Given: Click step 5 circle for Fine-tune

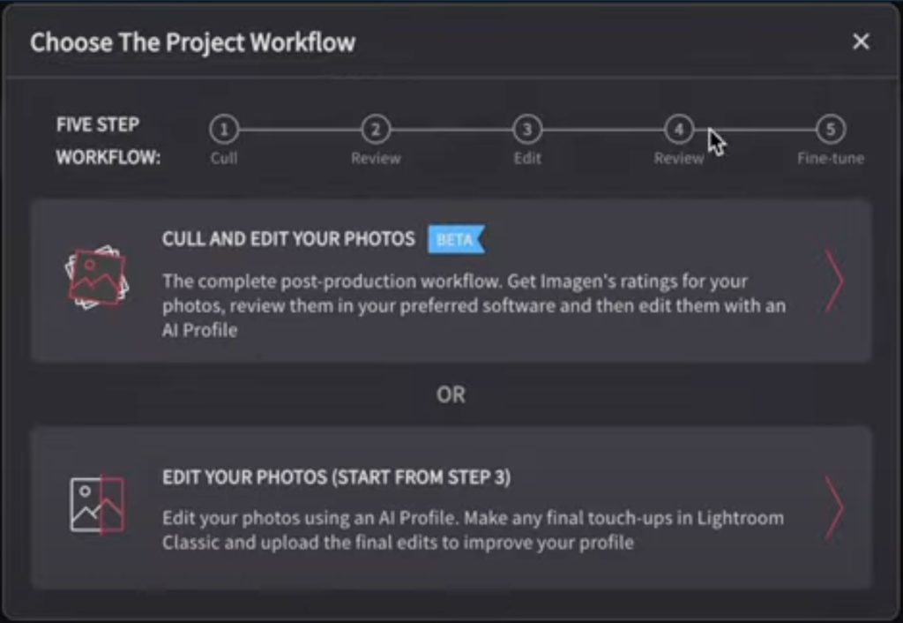Looking at the screenshot, I should [x=831, y=129].
